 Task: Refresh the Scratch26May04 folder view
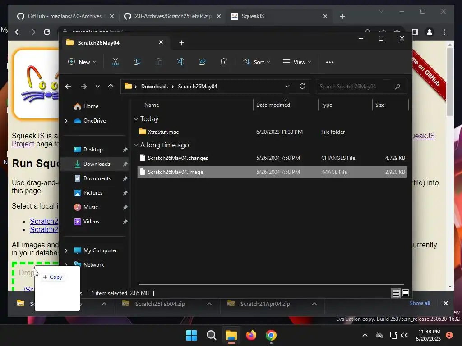[302, 86]
